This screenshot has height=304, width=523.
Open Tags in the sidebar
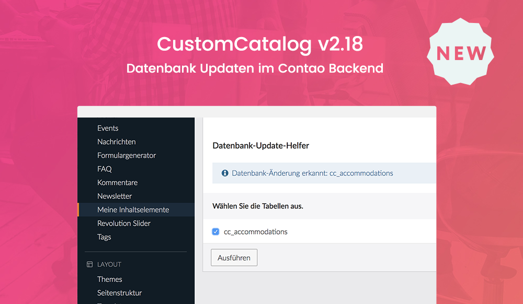pyautogui.click(x=104, y=237)
